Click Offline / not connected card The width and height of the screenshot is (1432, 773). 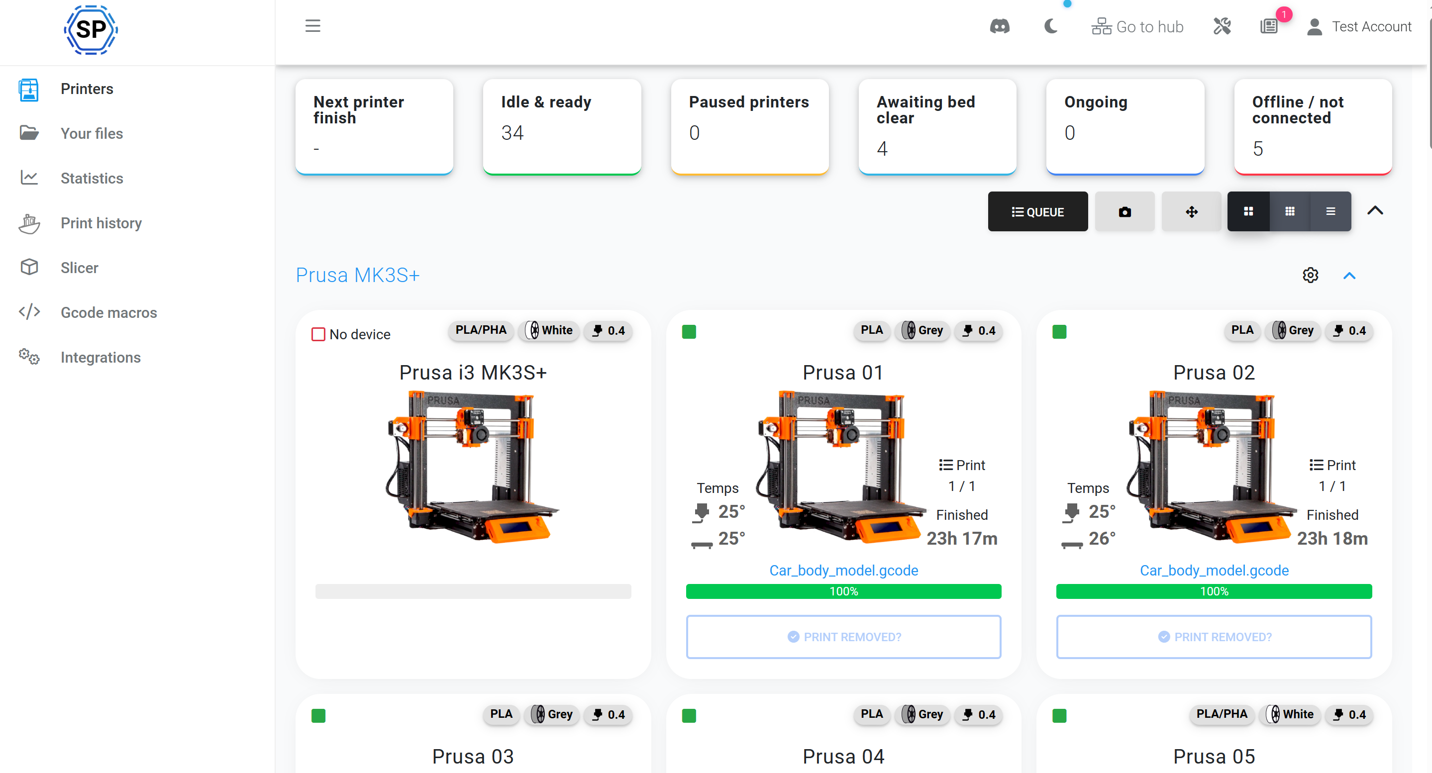click(x=1313, y=127)
